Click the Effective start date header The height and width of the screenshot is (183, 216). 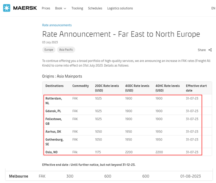click(x=196, y=88)
